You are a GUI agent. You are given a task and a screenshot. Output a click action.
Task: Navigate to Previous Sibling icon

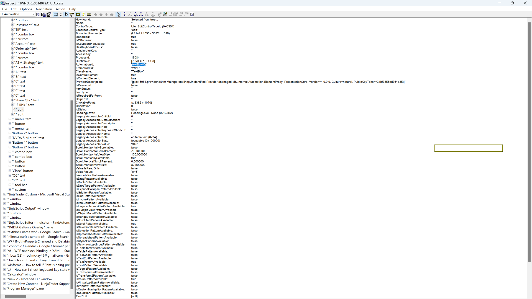[136, 14]
